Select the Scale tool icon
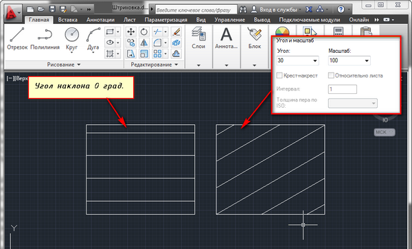Image resolution: width=412 pixels, height=249 pixels. tap(144, 54)
